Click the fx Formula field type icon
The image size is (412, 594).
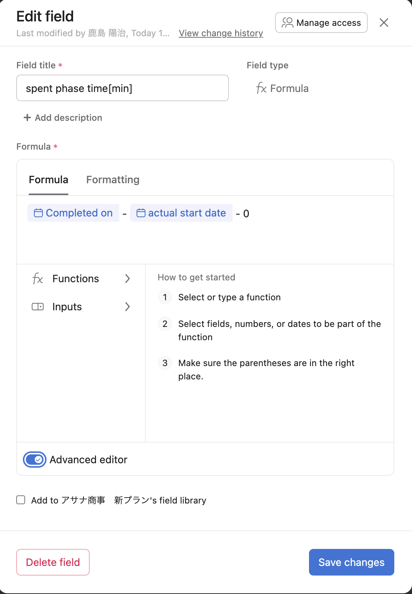point(261,88)
